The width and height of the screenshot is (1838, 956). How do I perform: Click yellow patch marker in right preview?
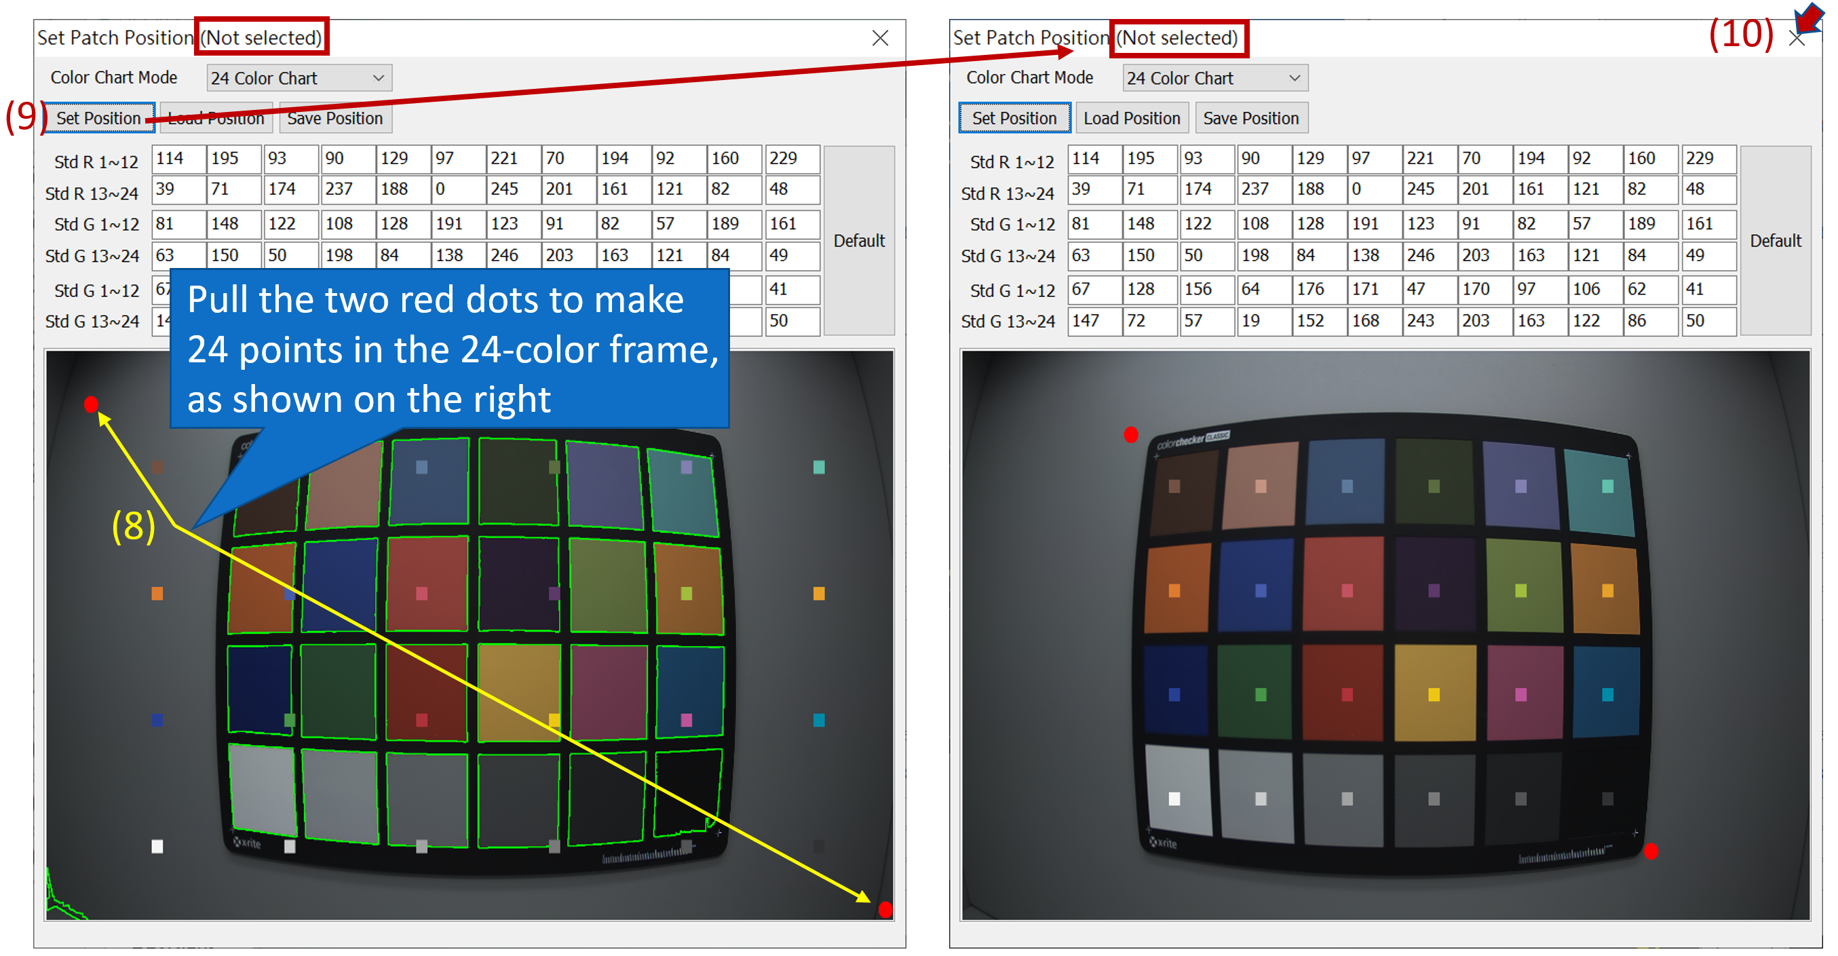pos(1434,694)
